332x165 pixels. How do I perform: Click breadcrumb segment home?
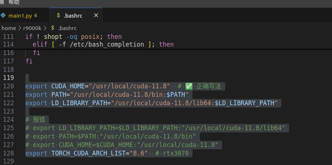[x=9, y=28]
